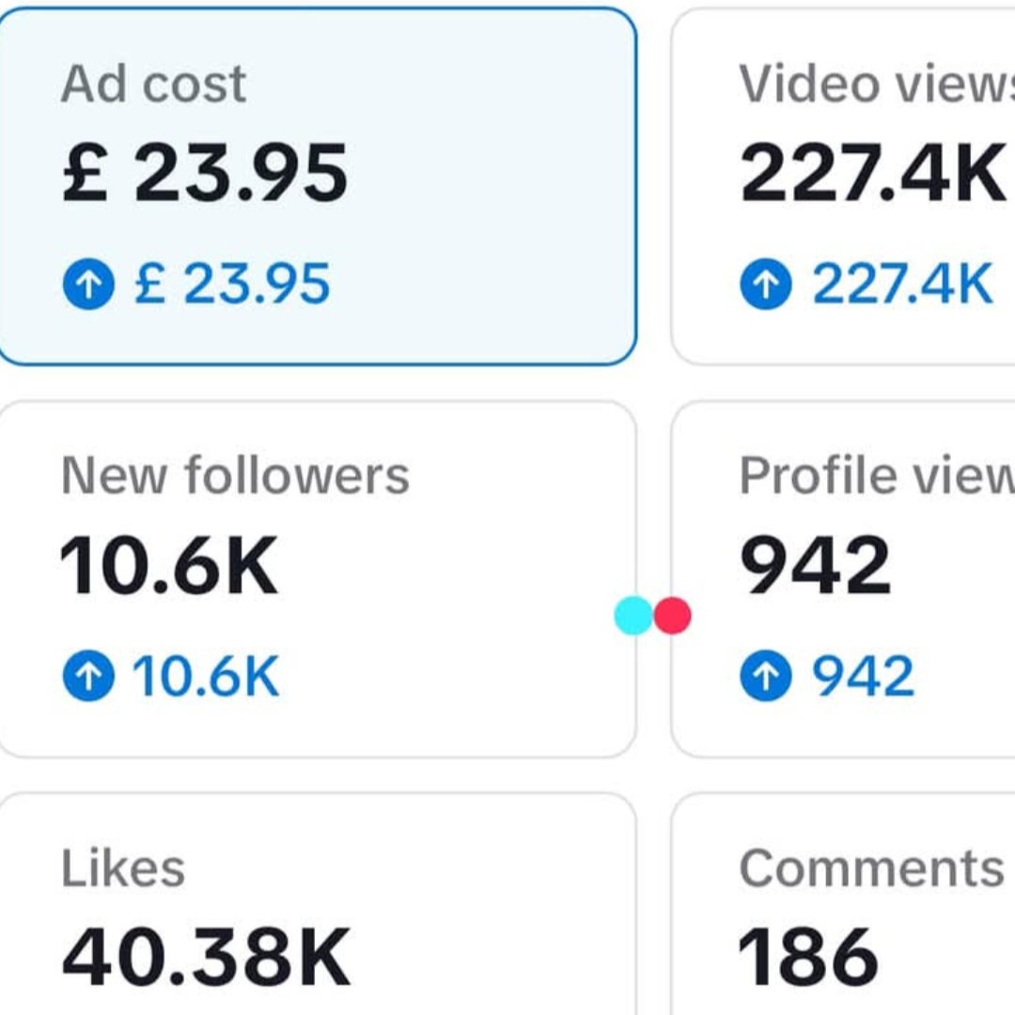The image size is (1015, 1015).
Task: Open the Profile views card
Action: 843,579
